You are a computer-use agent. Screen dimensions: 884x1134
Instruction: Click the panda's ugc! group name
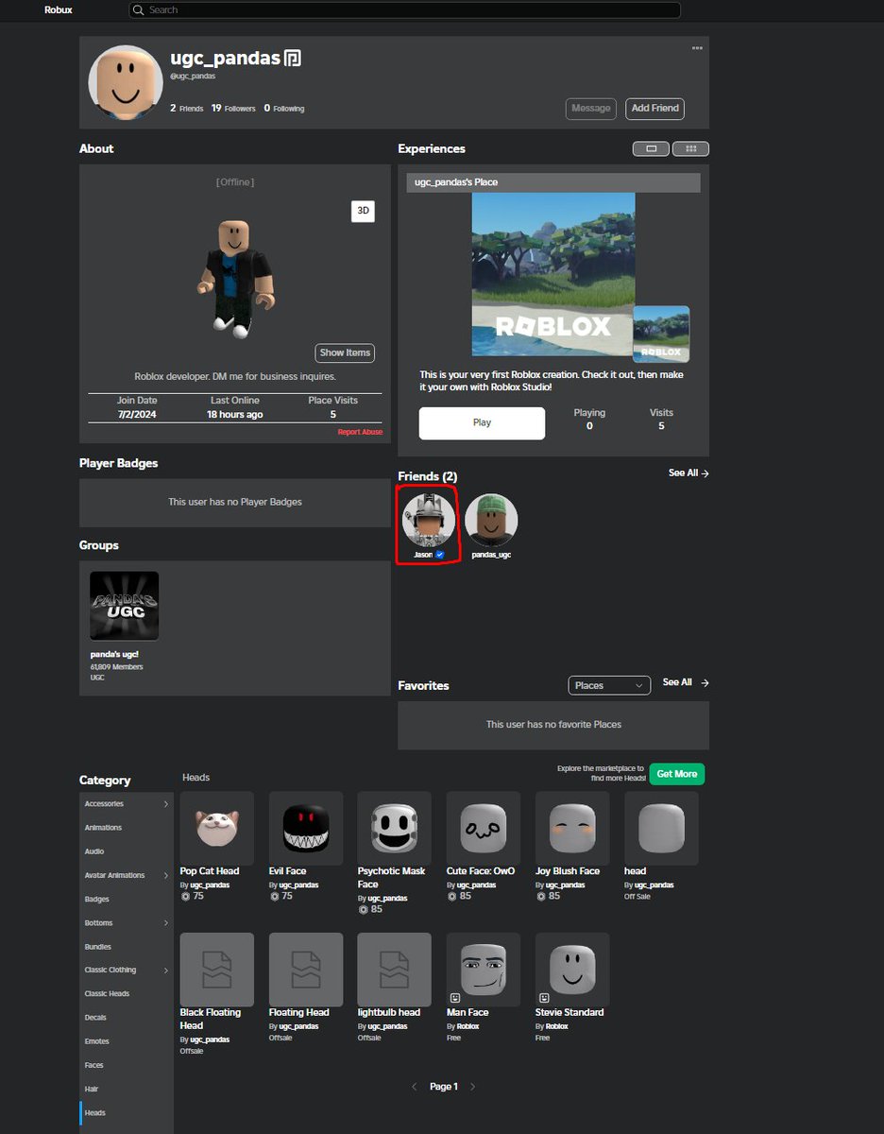pyautogui.click(x=112, y=654)
